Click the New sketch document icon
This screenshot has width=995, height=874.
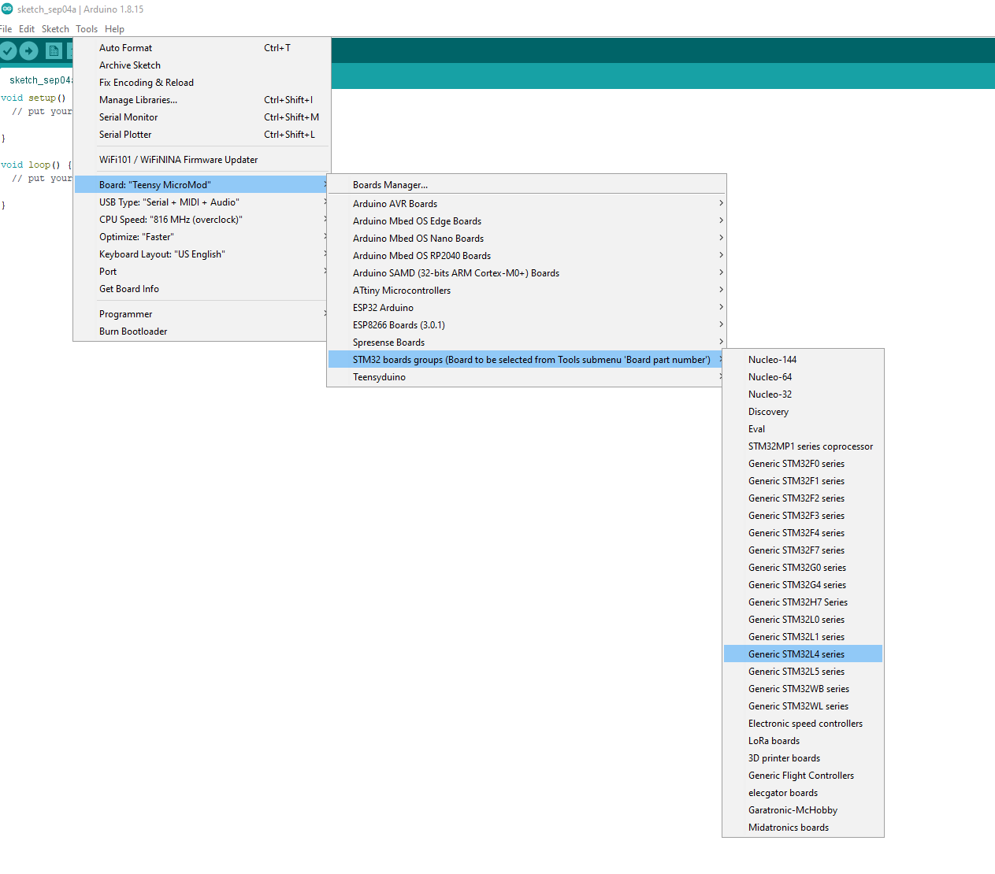[x=54, y=51]
